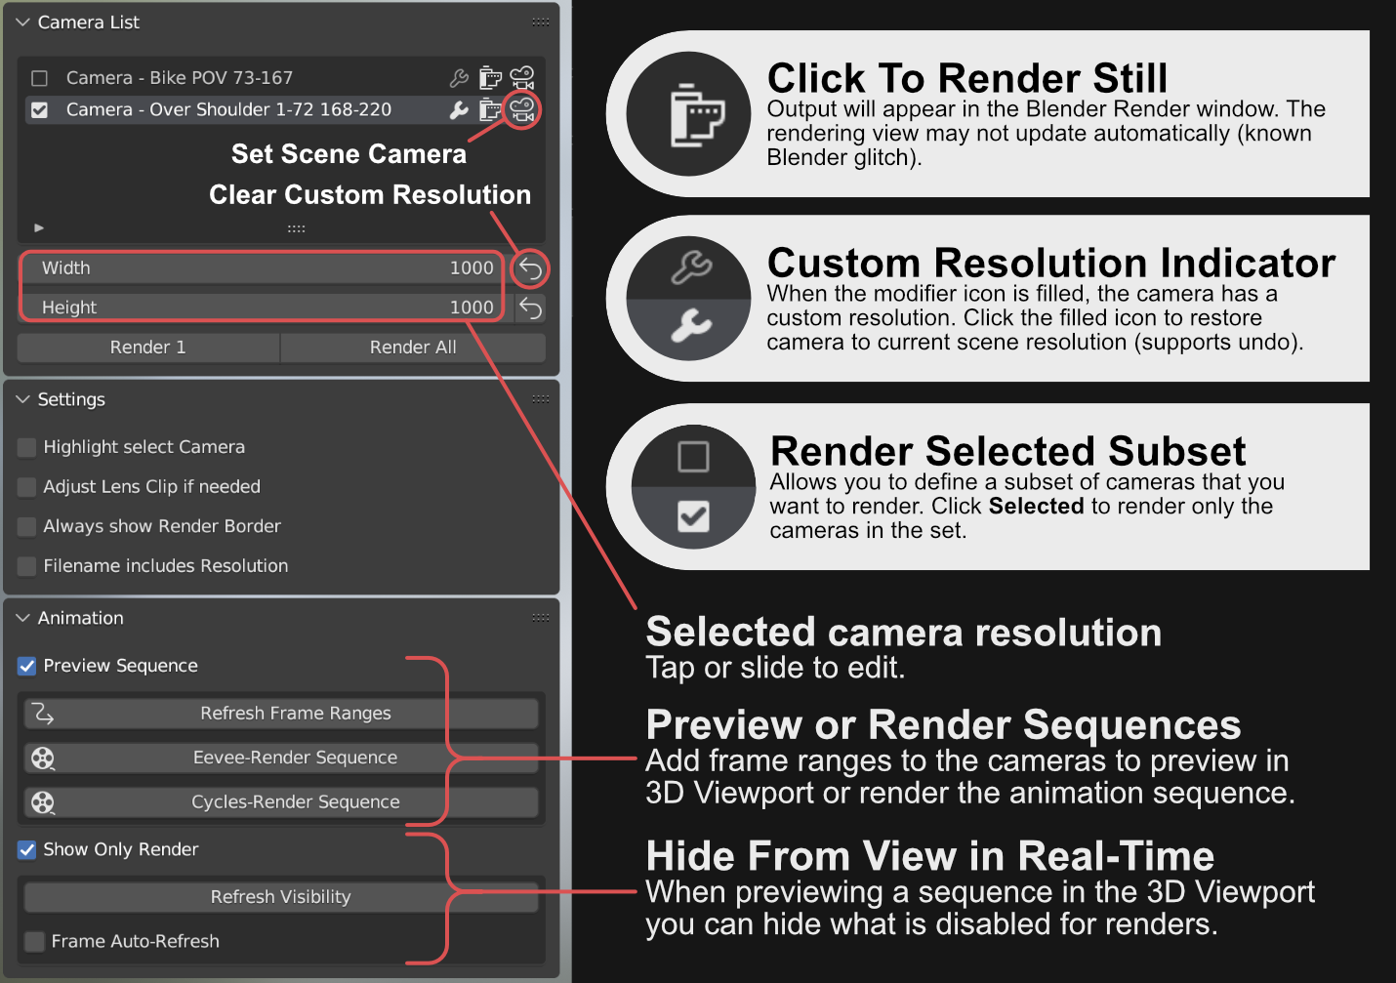Collapse the Camera List panel
The image size is (1396, 983).
[23, 21]
